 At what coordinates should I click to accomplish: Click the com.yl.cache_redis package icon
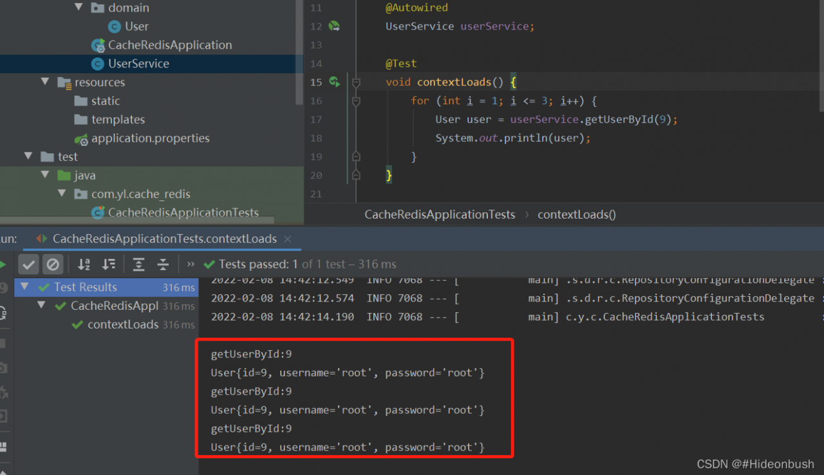[80, 194]
